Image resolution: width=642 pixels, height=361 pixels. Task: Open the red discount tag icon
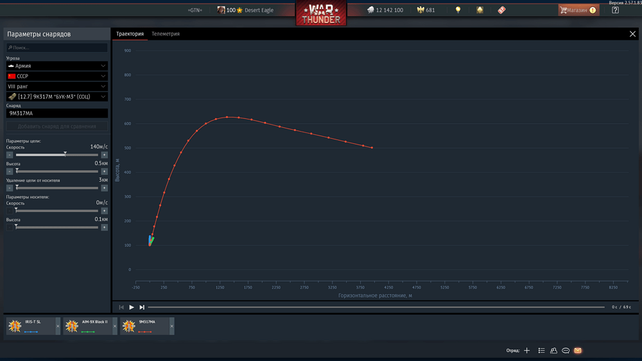click(x=501, y=10)
